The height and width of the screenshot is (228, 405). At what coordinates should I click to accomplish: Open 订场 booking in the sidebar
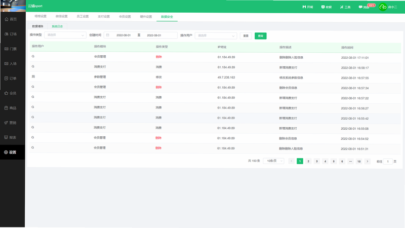(11, 34)
